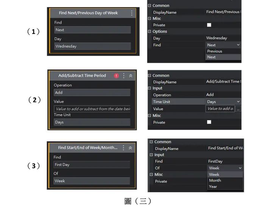The image size is (280, 210).
Task: Select the Add/Subtract Time Period title bar
Action: 92,76
